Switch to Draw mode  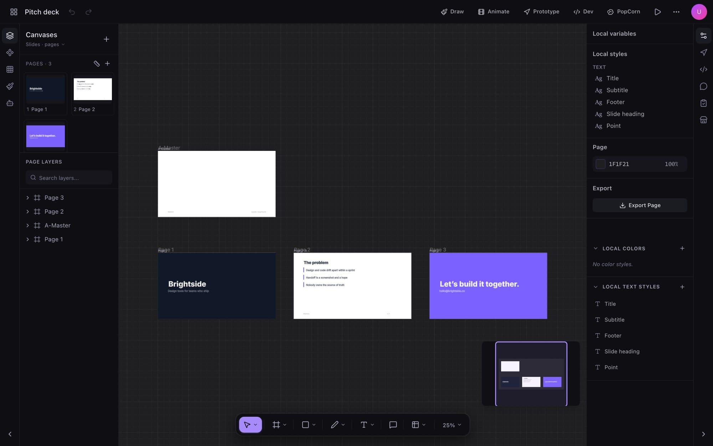coord(452,12)
